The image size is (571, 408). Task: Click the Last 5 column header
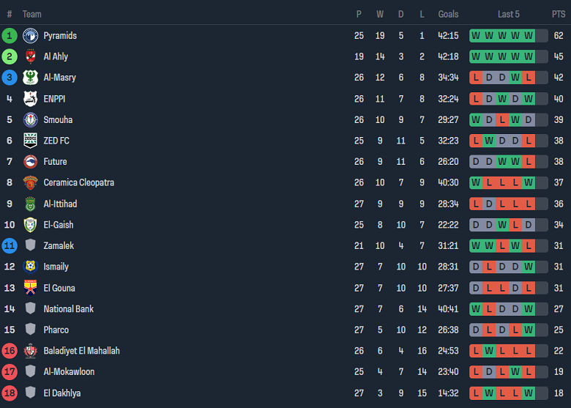point(509,14)
